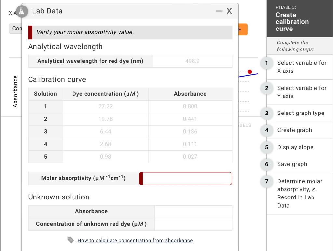Click step 3 circle for graph type
The height and width of the screenshot is (251, 333).
[266, 114]
